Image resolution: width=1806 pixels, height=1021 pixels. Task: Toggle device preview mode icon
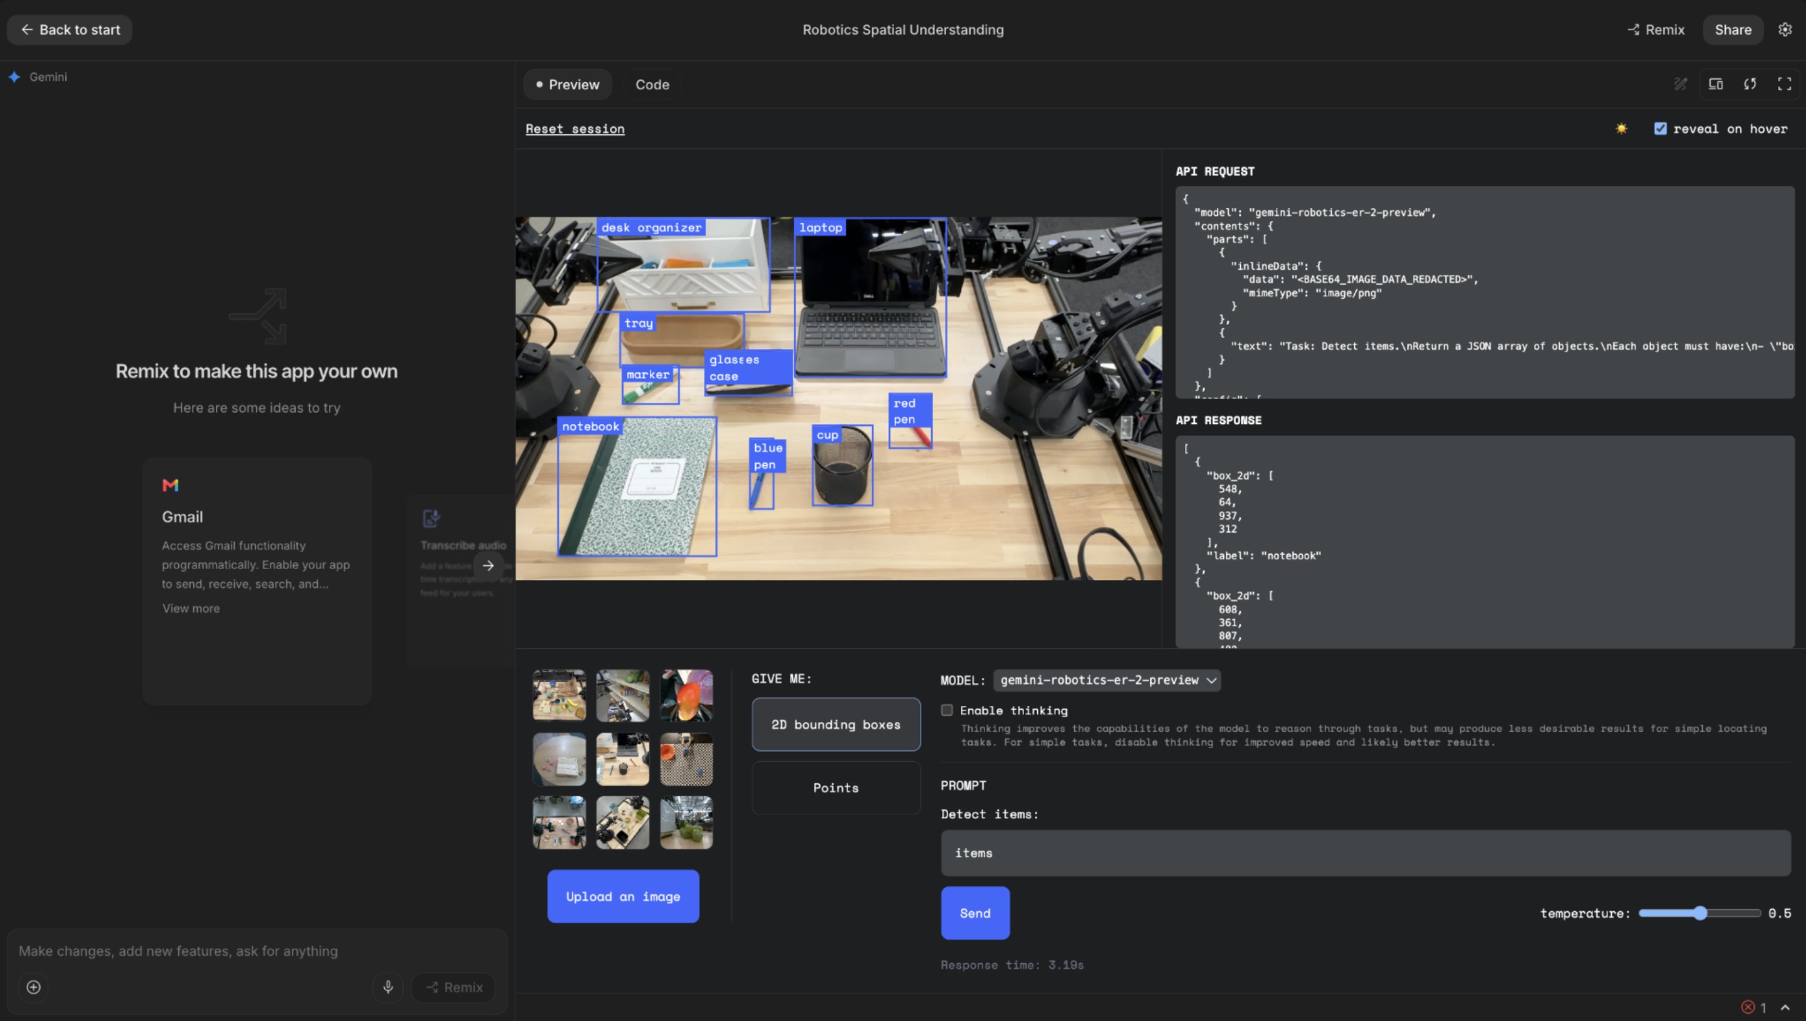click(x=1716, y=84)
